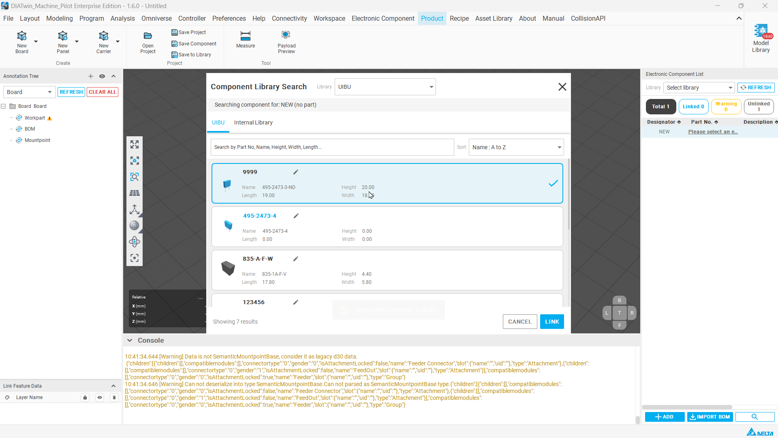The image size is (778, 438).
Task: Open the Sort Name A to Z dropdown
Action: (516, 147)
